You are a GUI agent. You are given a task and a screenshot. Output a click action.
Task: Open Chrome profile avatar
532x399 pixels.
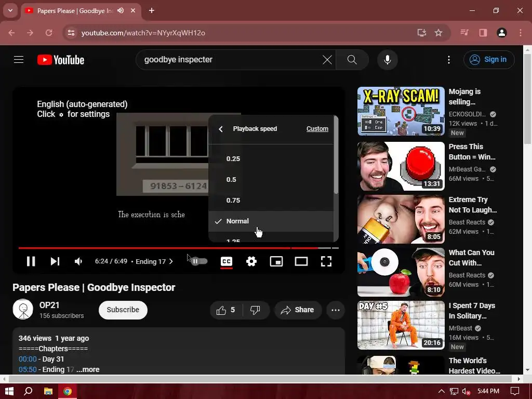coord(502,33)
